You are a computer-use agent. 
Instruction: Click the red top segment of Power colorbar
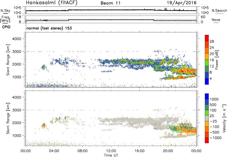click(x=207, y=38)
